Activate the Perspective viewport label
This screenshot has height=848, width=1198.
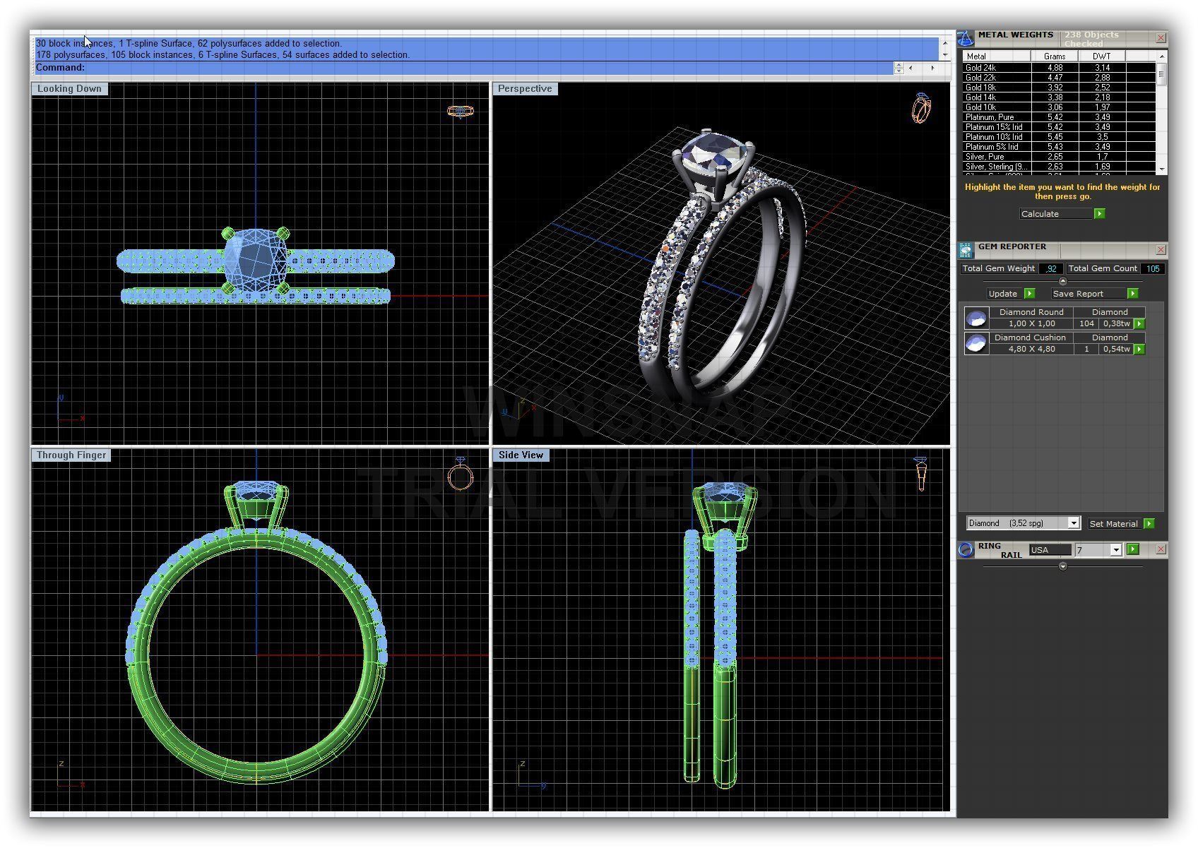tap(525, 88)
